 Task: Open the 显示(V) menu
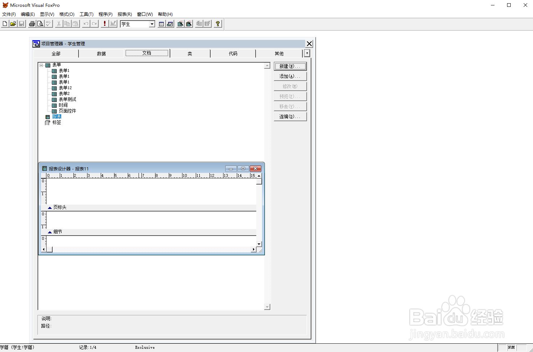pos(47,14)
